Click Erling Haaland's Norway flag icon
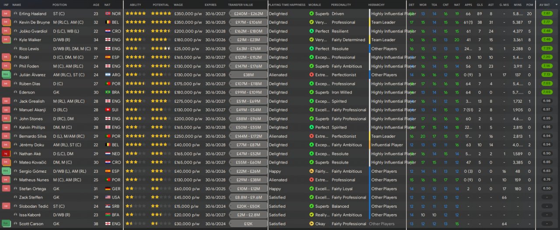 pos(108,14)
